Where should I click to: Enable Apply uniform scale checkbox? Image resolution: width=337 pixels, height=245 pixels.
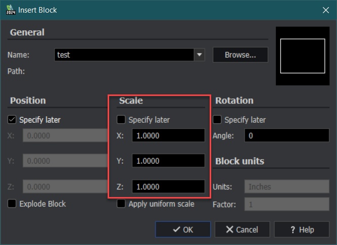(x=121, y=204)
